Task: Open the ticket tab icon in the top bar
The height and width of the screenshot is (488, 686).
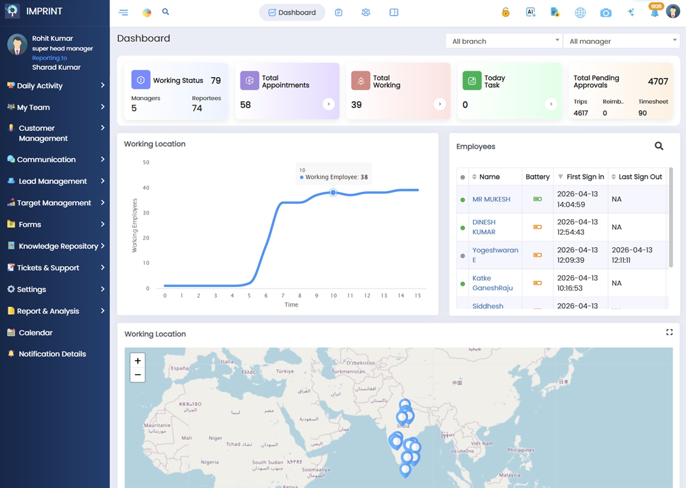Action: pyautogui.click(x=394, y=12)
